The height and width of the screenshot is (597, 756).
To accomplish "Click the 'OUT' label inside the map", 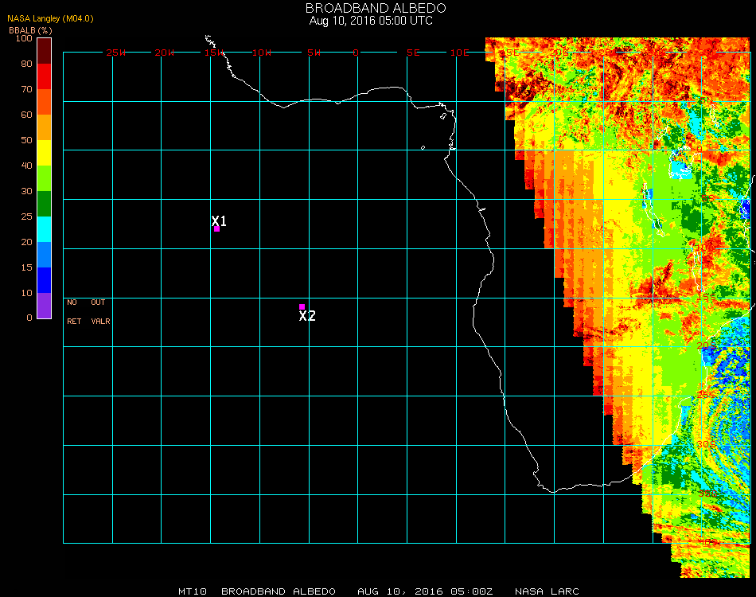I will point(98,302).
